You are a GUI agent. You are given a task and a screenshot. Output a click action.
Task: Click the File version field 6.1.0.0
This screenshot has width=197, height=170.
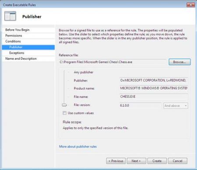pyautogui.click(x=140, y=105)
